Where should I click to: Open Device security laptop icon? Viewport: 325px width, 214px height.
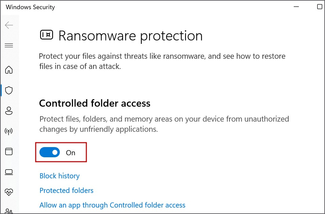pyautogui.click(x=9, y=172)
